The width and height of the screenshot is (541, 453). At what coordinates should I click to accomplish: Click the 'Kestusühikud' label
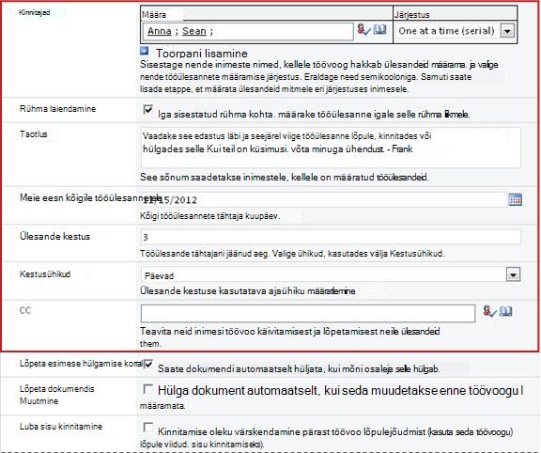[x=45, y=274]
